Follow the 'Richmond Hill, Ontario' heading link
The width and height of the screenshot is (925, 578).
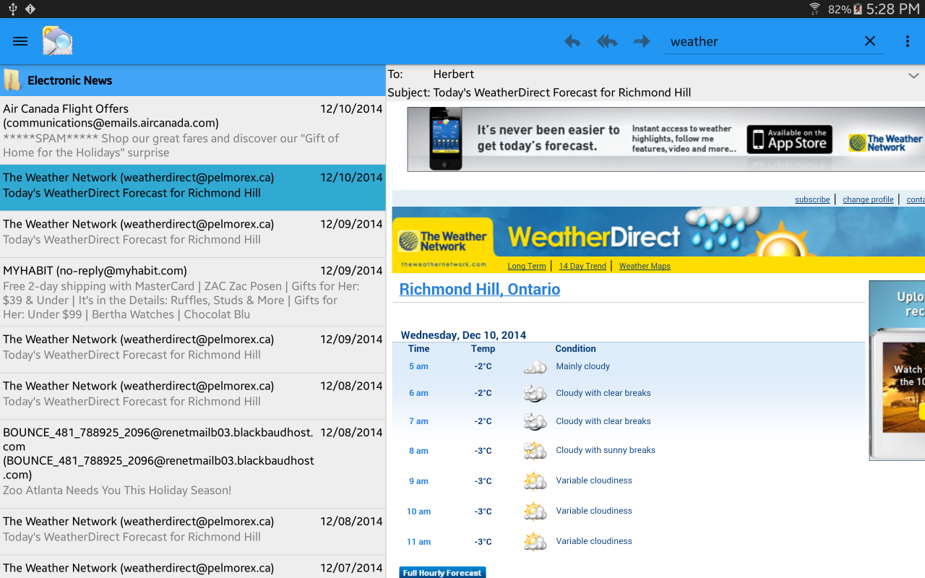pos(480,289)
